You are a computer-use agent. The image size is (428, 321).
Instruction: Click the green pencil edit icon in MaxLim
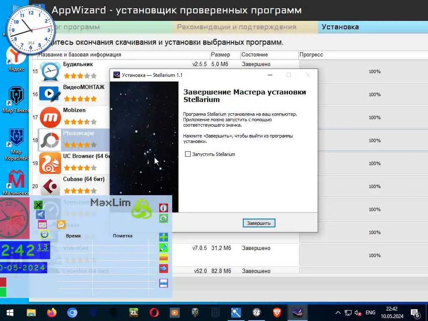tap(163, 248)
